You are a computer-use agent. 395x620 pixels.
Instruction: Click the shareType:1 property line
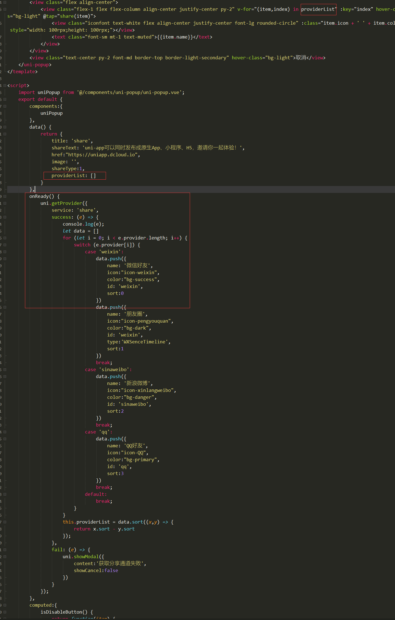click(x=68, y=169)
